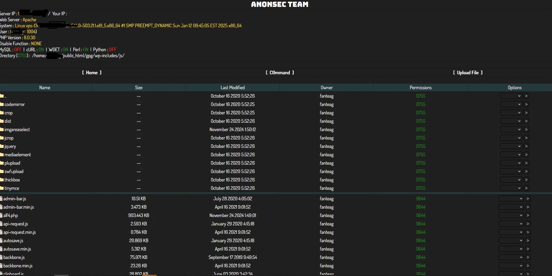Click the Home link

92,72
